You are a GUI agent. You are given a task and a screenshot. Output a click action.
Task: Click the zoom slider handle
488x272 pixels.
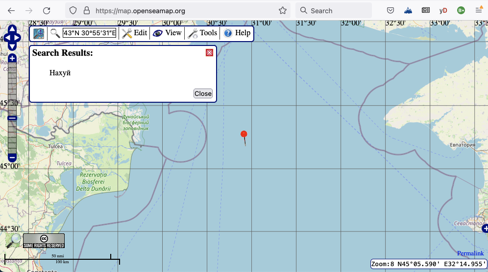pyautogui.click(x=12, y=118)
